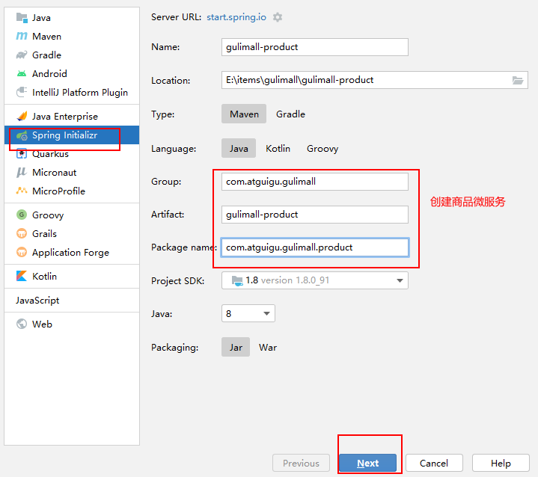
Task: Click the IntelliJ Platform Plugin icon
Action: pos(22,92)
